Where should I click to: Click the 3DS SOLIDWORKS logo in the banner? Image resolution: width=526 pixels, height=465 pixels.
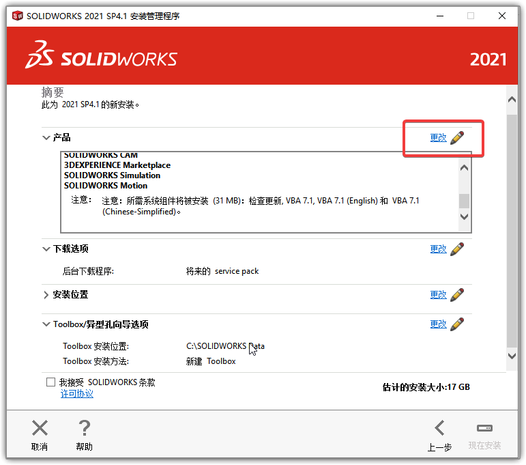point(101,55)
